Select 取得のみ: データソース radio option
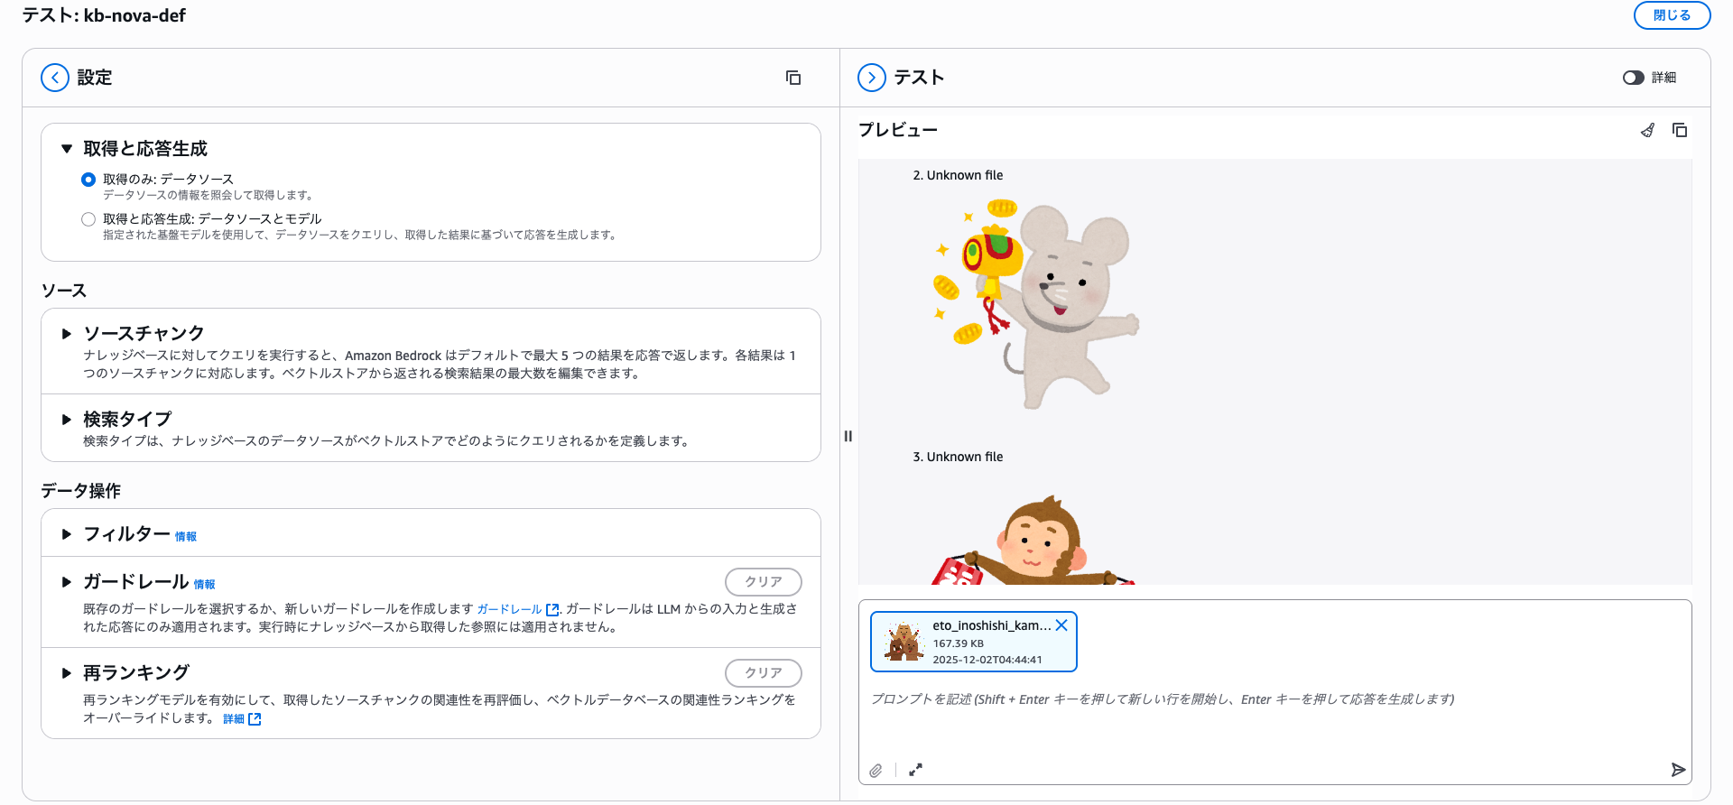The width and height of the screenshot is (1733, 805). pos(88,180)
